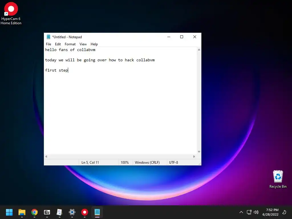Click the 'Ln 5, Col 11' status entry

pyautogui.click(x=90, y=162)
